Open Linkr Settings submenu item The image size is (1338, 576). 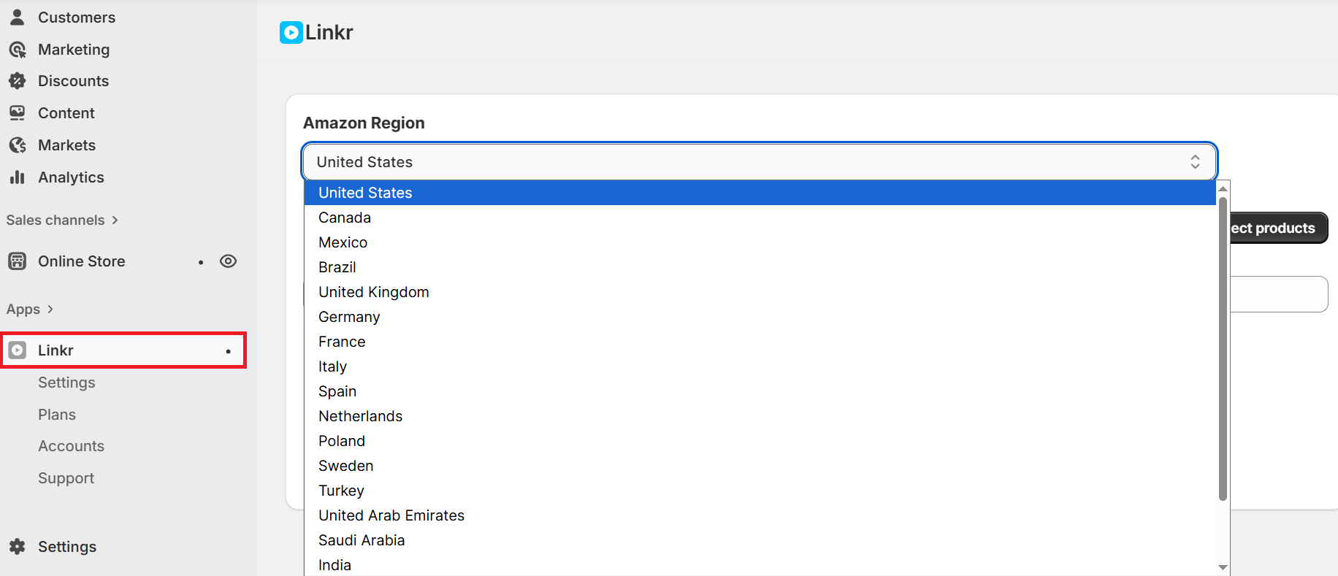[66, 383]
